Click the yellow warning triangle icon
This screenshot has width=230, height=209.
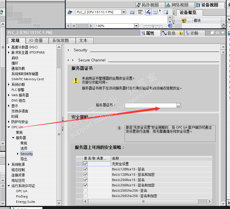76,80
